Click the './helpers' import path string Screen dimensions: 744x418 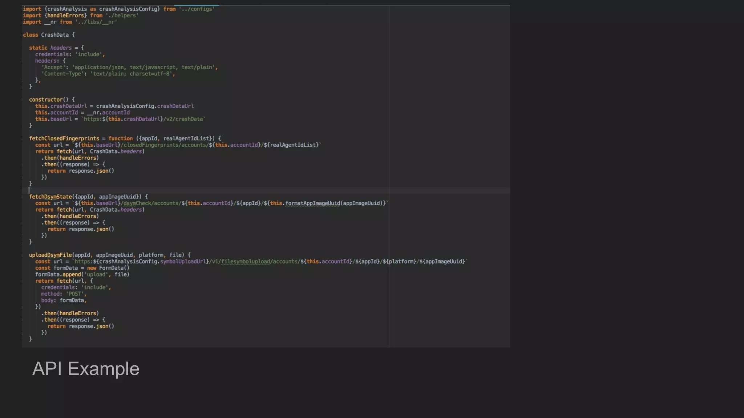[x=122, y=16]
